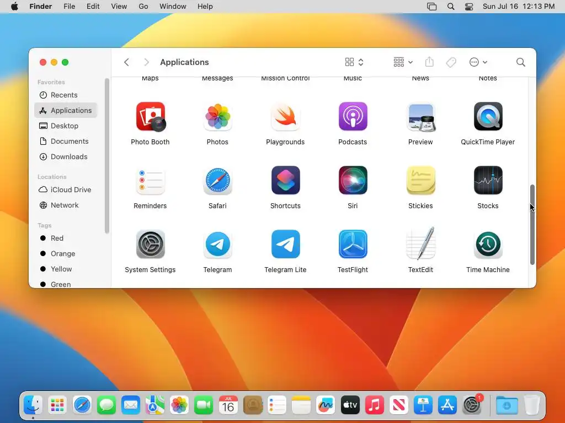The image size is (565, 423).
Task: Open the Edit menu
Action: 93,7
